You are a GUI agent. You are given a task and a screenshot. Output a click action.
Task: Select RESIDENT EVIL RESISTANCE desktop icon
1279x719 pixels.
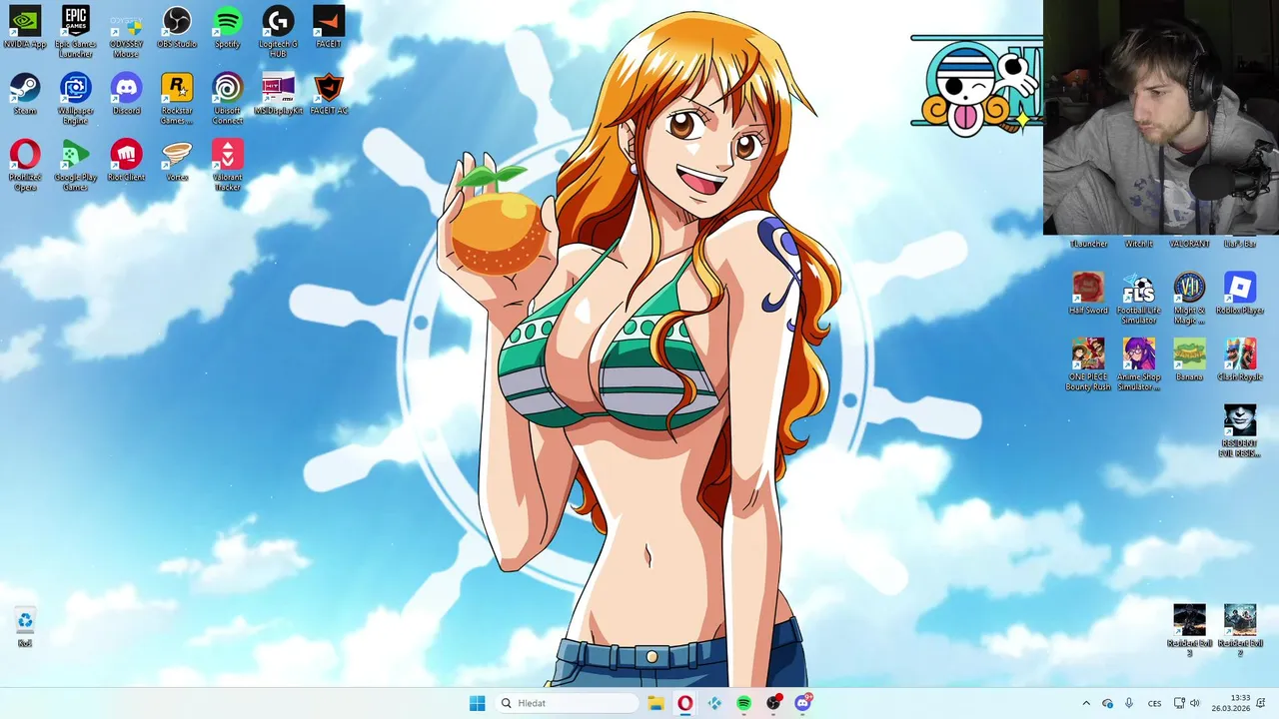[x=1240, y=431]
